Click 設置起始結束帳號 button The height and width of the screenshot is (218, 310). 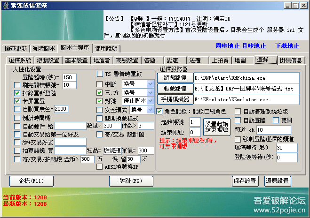(x=217, y=127)
